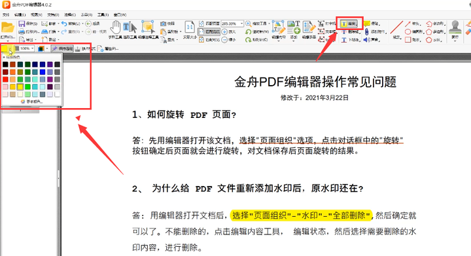
Task: Expand the yellow fill color dropdown arrow
Action: (x=10, y=48)
